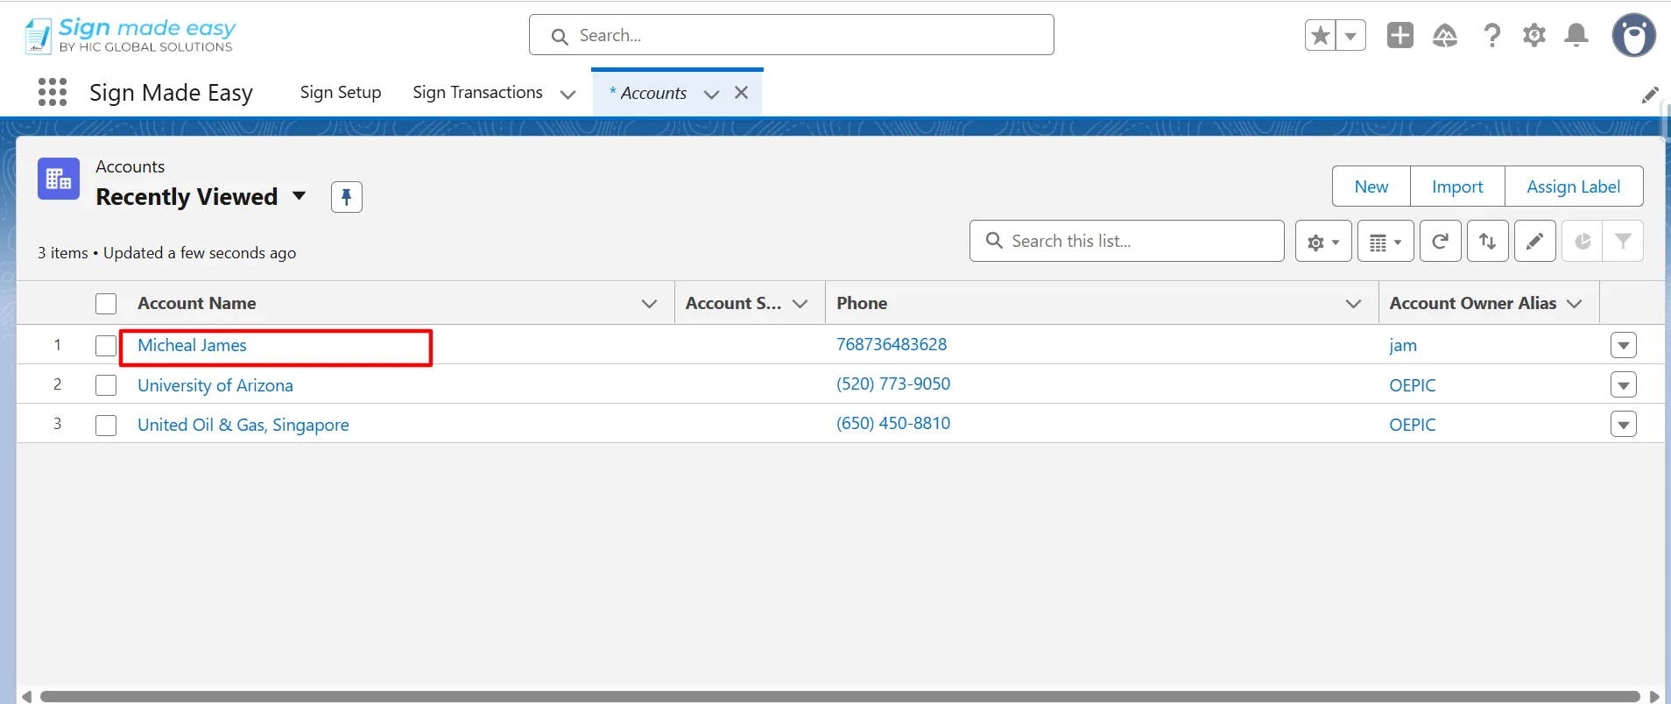
Task: Open the Favorites list dropdown
Action: 1350,35
